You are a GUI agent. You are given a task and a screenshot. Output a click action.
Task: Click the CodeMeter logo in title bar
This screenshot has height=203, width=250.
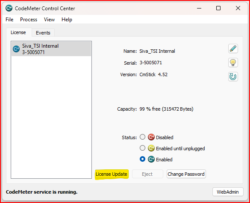[x=9, y=8]
